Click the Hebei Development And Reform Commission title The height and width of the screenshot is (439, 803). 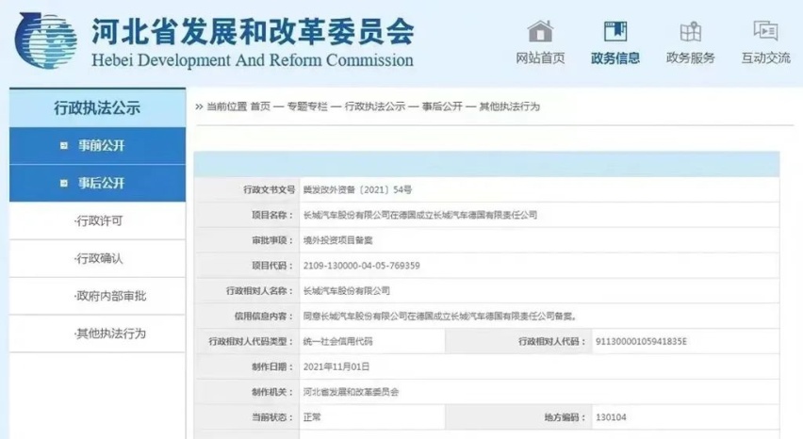point(253,60)
